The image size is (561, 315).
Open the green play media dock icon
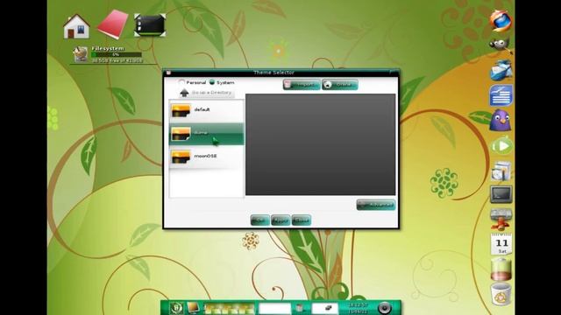coord(501,146)
